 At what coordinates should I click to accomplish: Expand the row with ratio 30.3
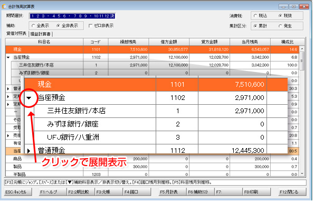click(x=8, y=88)
